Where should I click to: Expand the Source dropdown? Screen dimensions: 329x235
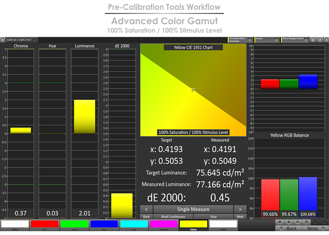267,40
